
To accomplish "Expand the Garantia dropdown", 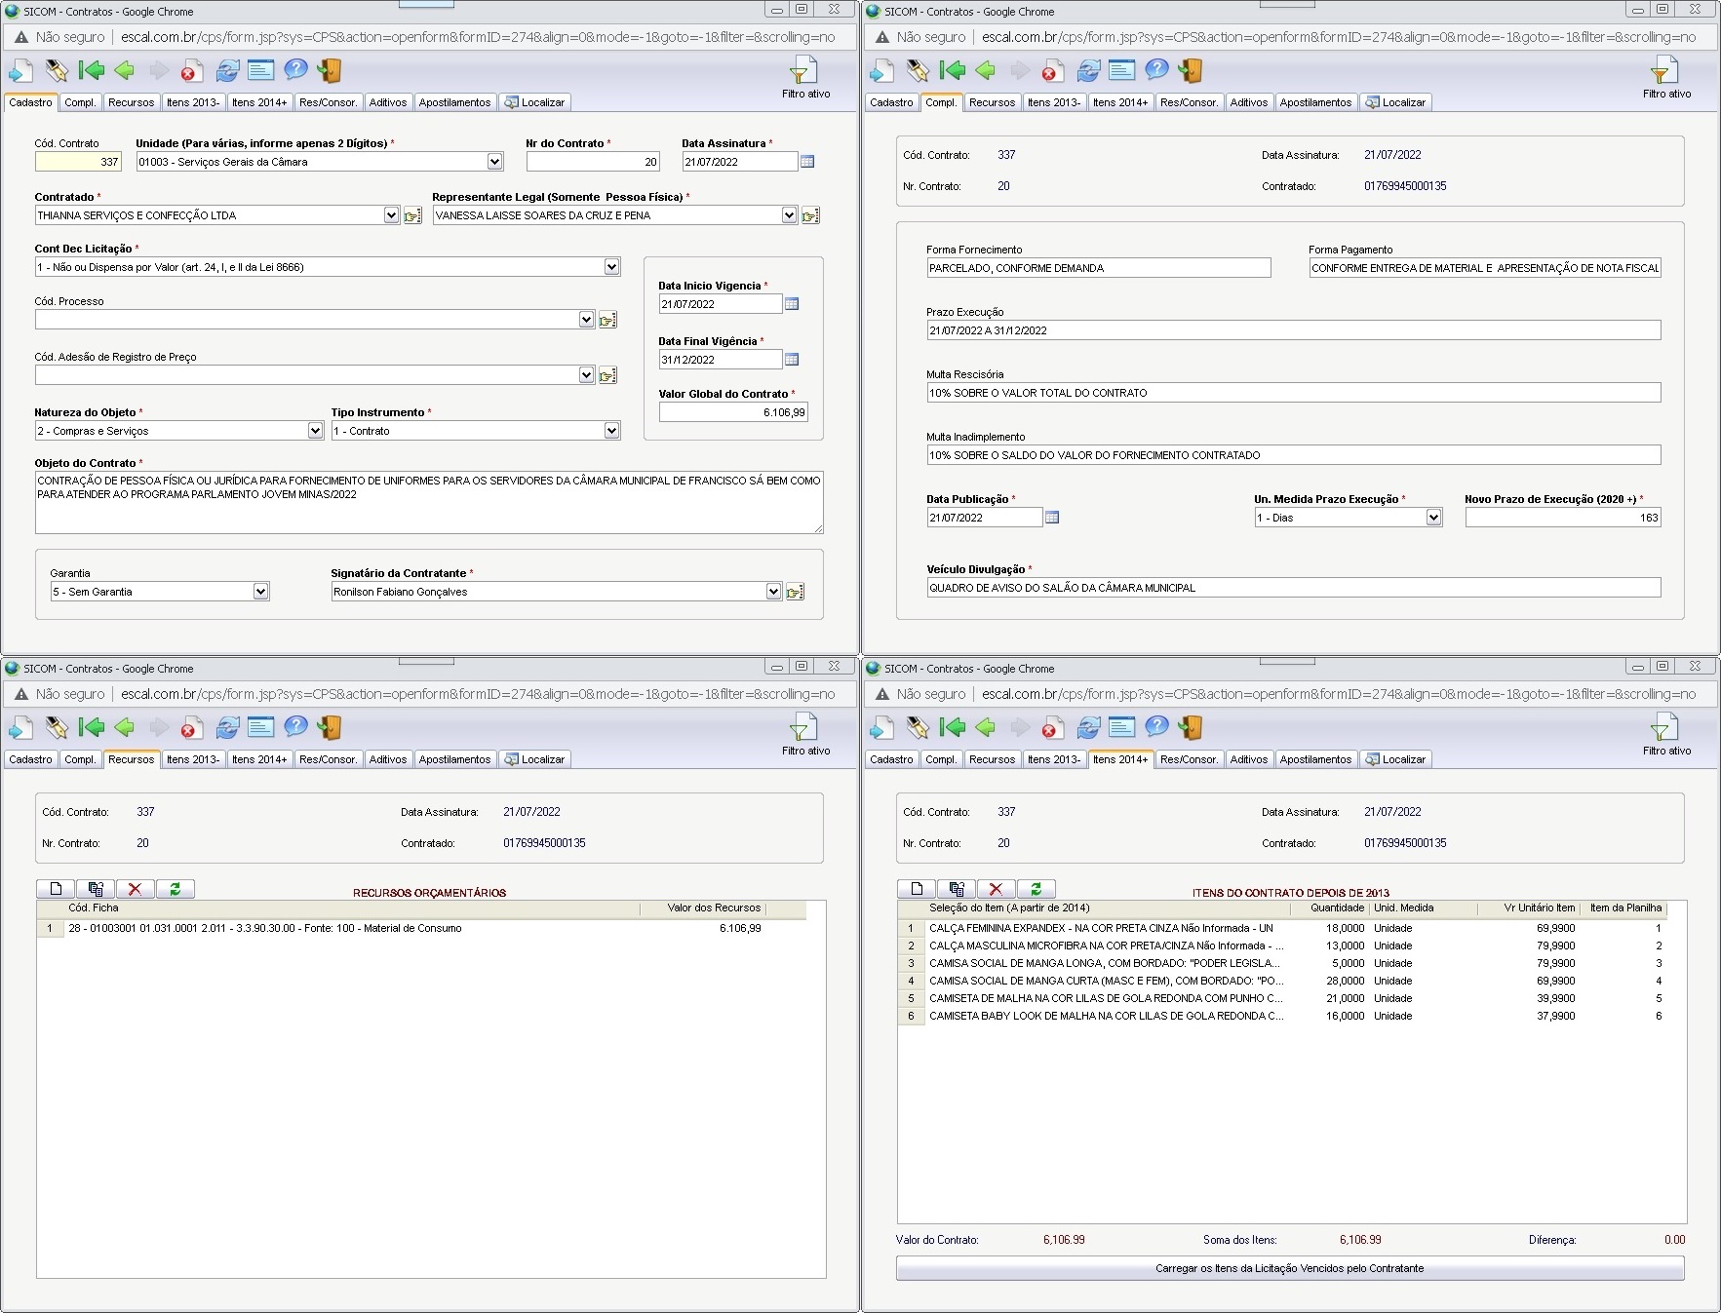I will coord(260,592).
